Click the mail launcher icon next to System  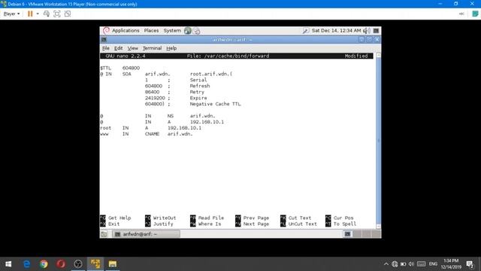click(x=197, y=31)
